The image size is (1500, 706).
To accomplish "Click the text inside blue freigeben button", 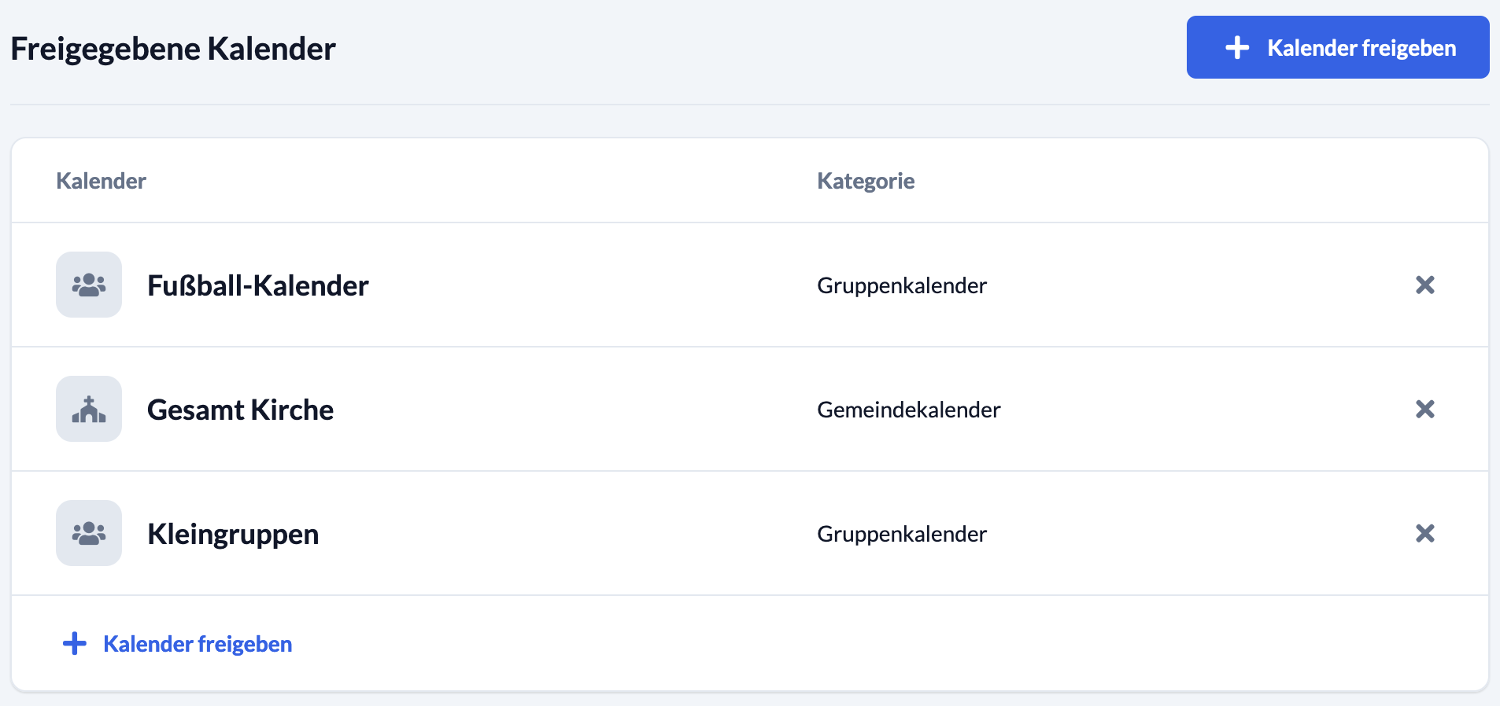I will click(1361, 48).
